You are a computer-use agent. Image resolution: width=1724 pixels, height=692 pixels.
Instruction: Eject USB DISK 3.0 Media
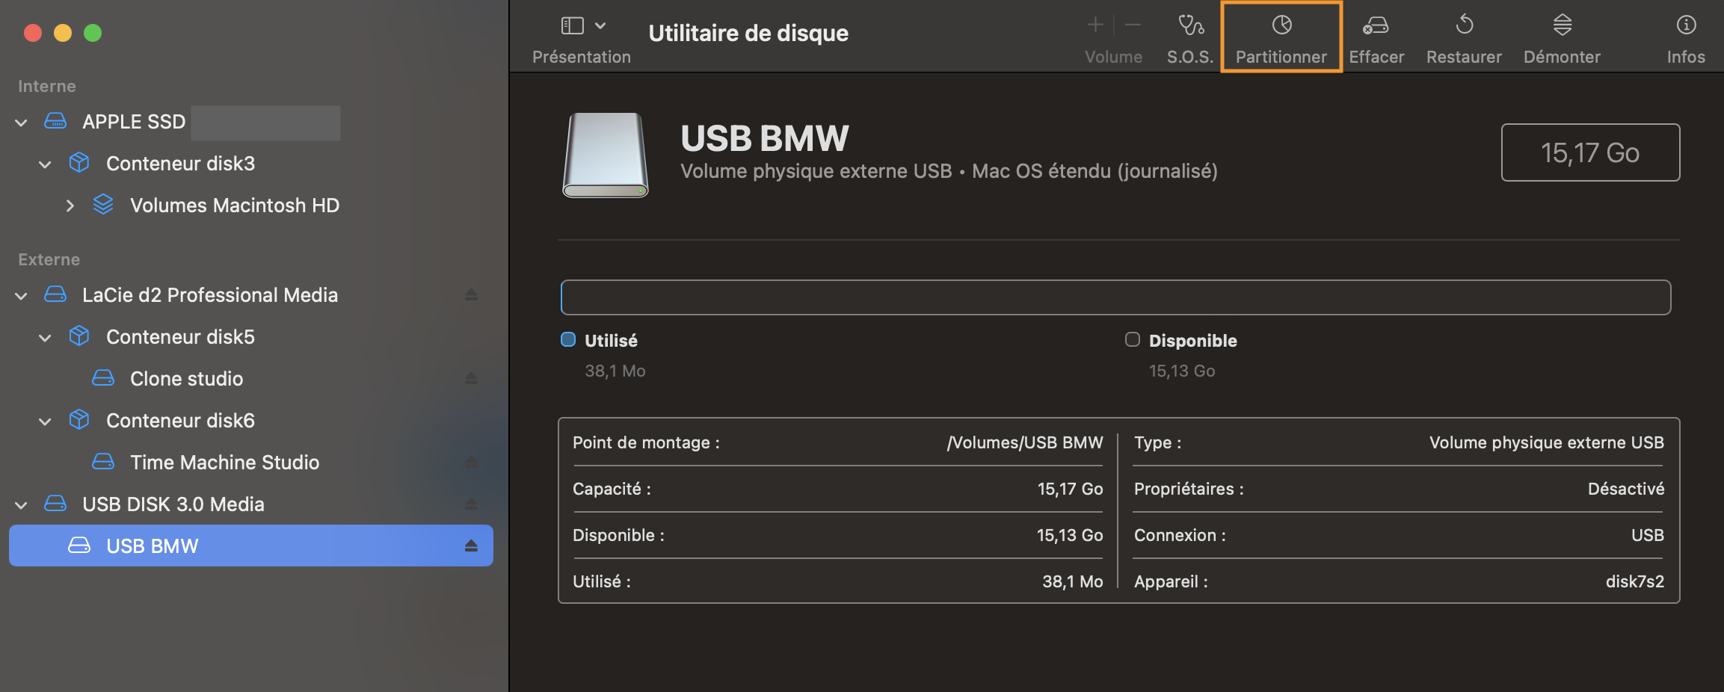tap(471, 504)
